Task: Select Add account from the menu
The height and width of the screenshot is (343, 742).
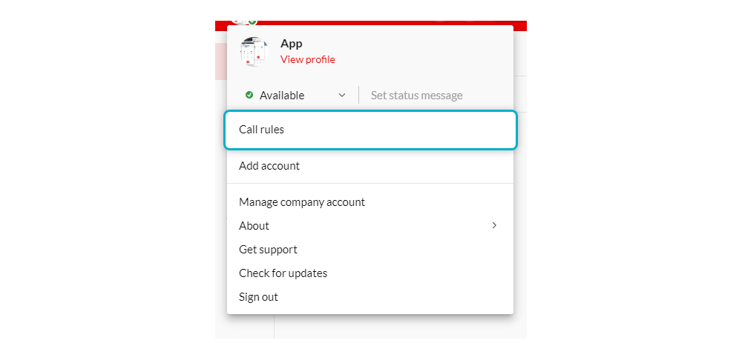Action: [x=269, y=166]
